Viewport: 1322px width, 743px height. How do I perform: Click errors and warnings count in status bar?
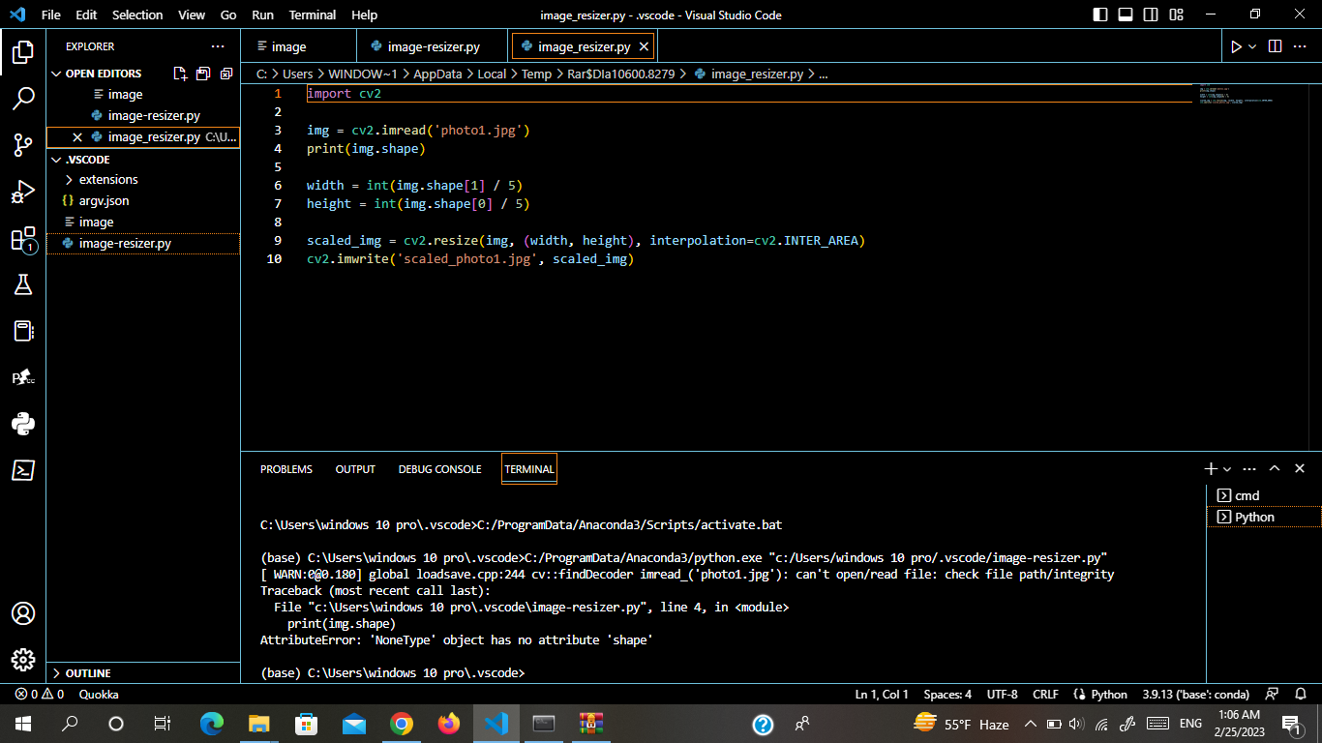[40, 694]
